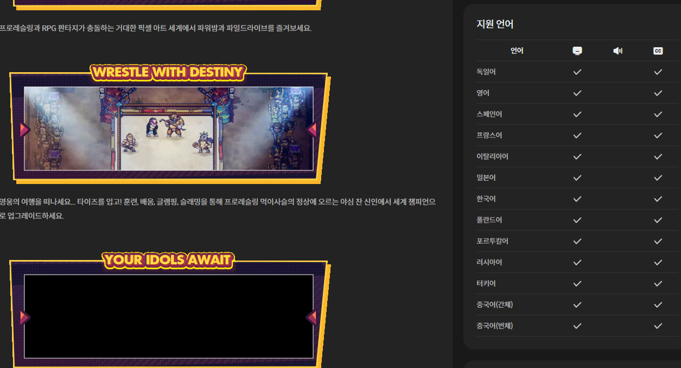Screen dimensions: 681x368
Task: Click the paragraph mentioning RPG 판타지
Action: [156, 28]
